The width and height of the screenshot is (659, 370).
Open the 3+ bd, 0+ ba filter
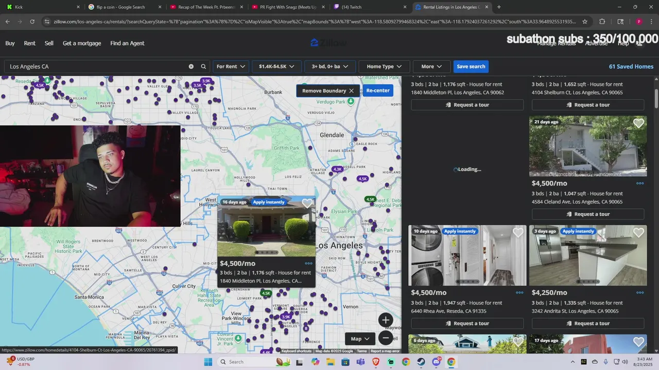(x=329, y=66)
